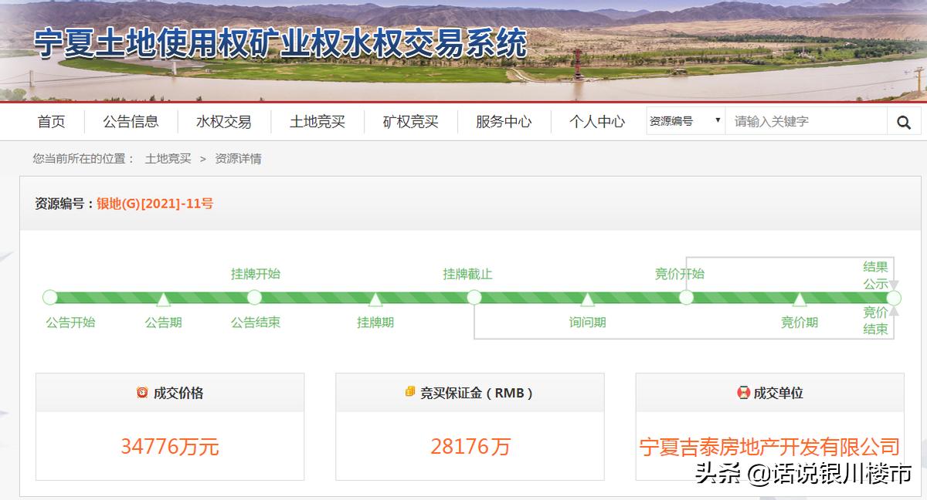
Task: Click the red price icon beside 成交价格
Action: [141, 392]
